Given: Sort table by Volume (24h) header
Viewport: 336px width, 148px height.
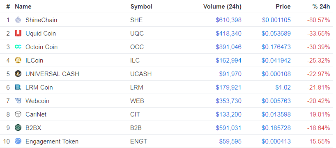Looking at the screenshot, I should coord(222,7).
